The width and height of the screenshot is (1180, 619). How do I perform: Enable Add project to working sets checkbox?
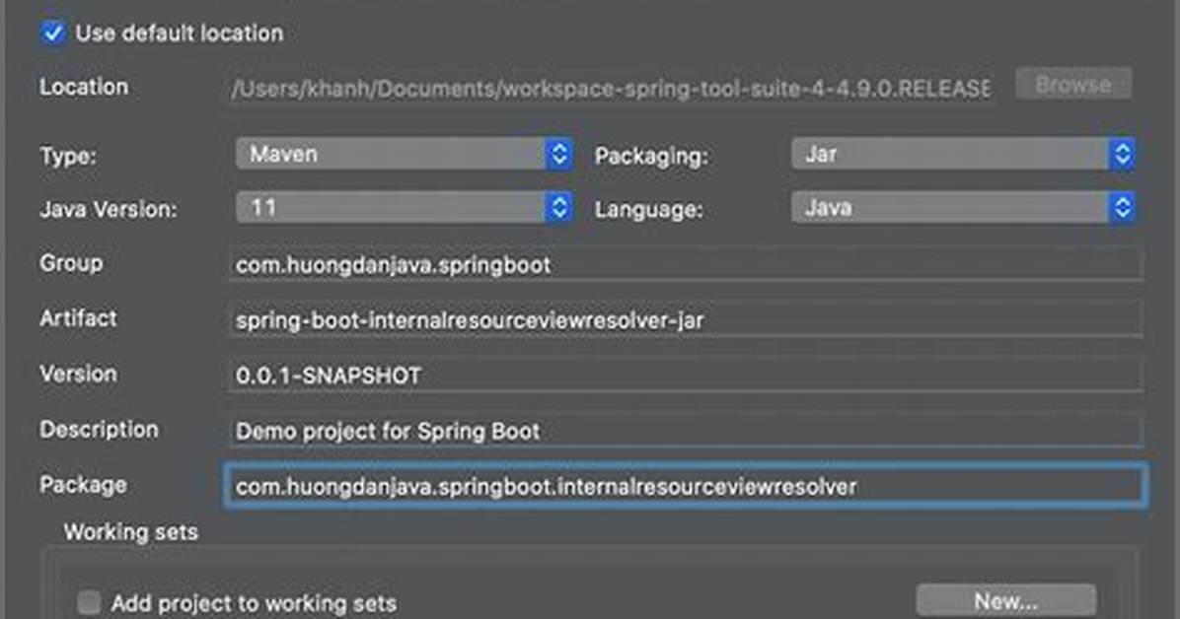coord(89,602)
